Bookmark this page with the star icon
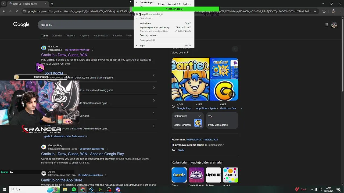 [315, 11]
